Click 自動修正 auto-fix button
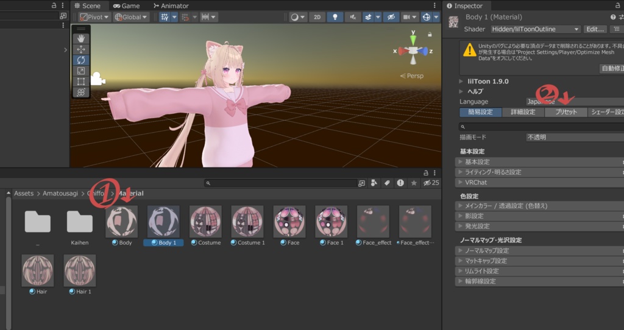Screen dimensions: 624x330 [x=612, y=68]
